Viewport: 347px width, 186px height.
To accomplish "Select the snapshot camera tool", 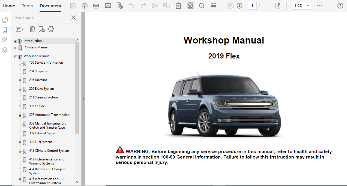I will pos(190,6).
